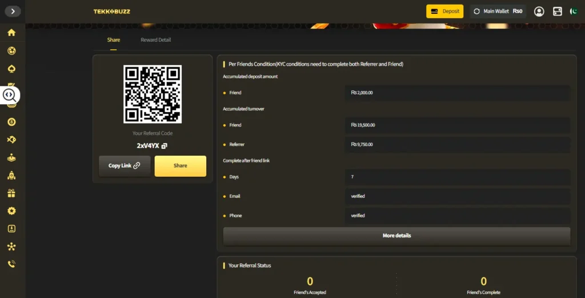This screenshot has height=298, width=585.
Task: Switch to the Share tab
Action: click(114, 40)
